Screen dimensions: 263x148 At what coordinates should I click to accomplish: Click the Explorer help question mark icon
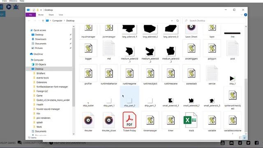(x=246, y=15)
